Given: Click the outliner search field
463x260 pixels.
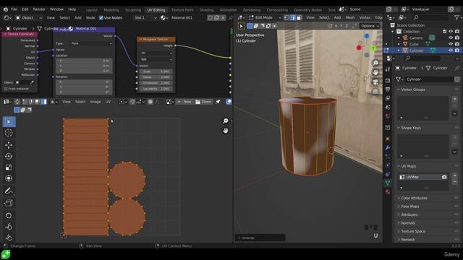Looking at the screenshot, I should coord(431,18).
